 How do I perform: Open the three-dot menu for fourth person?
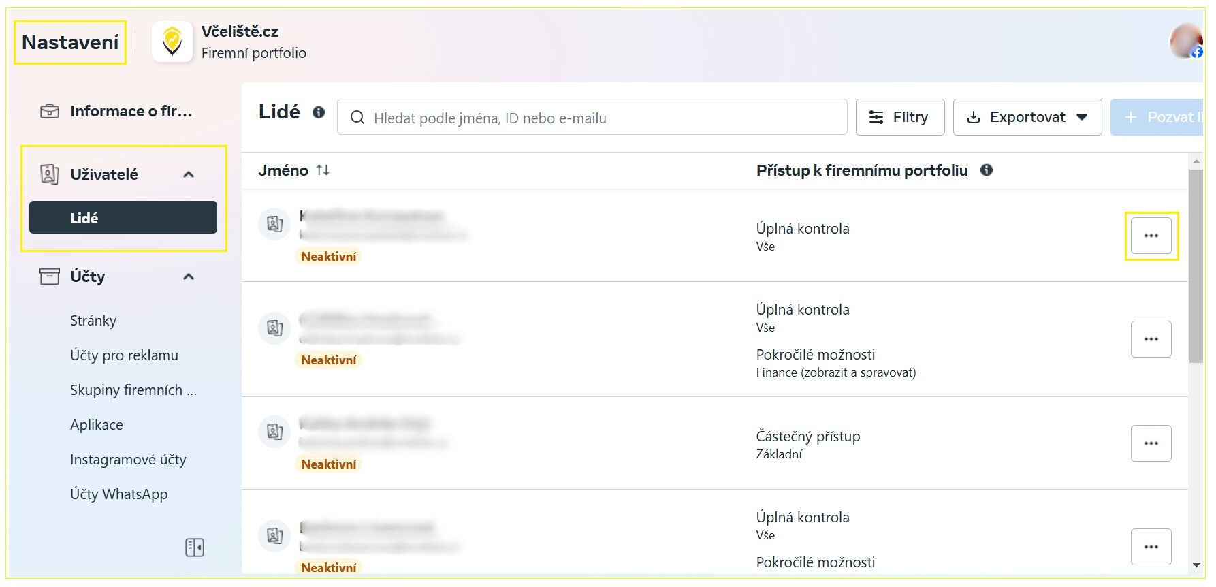click(x=1151, y=547)
